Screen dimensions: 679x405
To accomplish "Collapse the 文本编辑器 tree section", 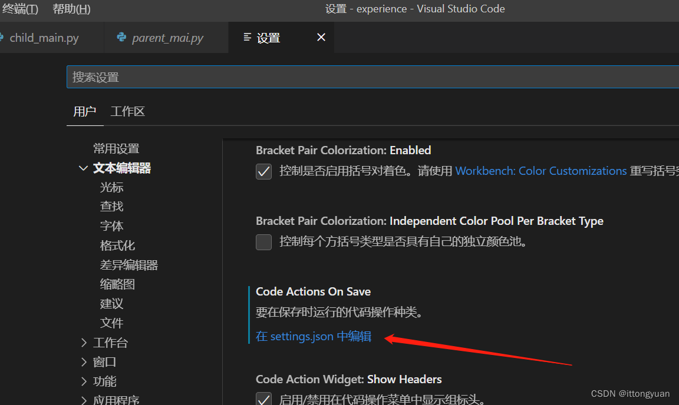I will point(83,168).
